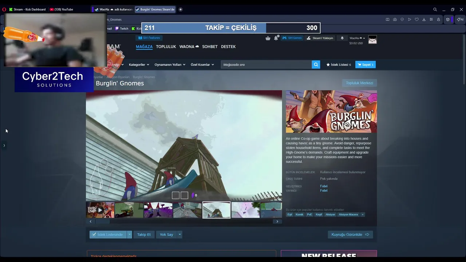466x262 pixels.
Task: Switch to the WaoNa adlı kullanıcı tab
Action: 113,9
